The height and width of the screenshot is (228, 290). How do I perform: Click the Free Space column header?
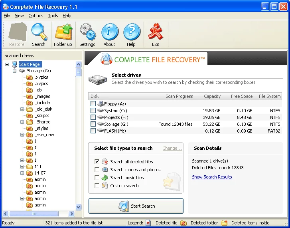click(x=242, y=96)
